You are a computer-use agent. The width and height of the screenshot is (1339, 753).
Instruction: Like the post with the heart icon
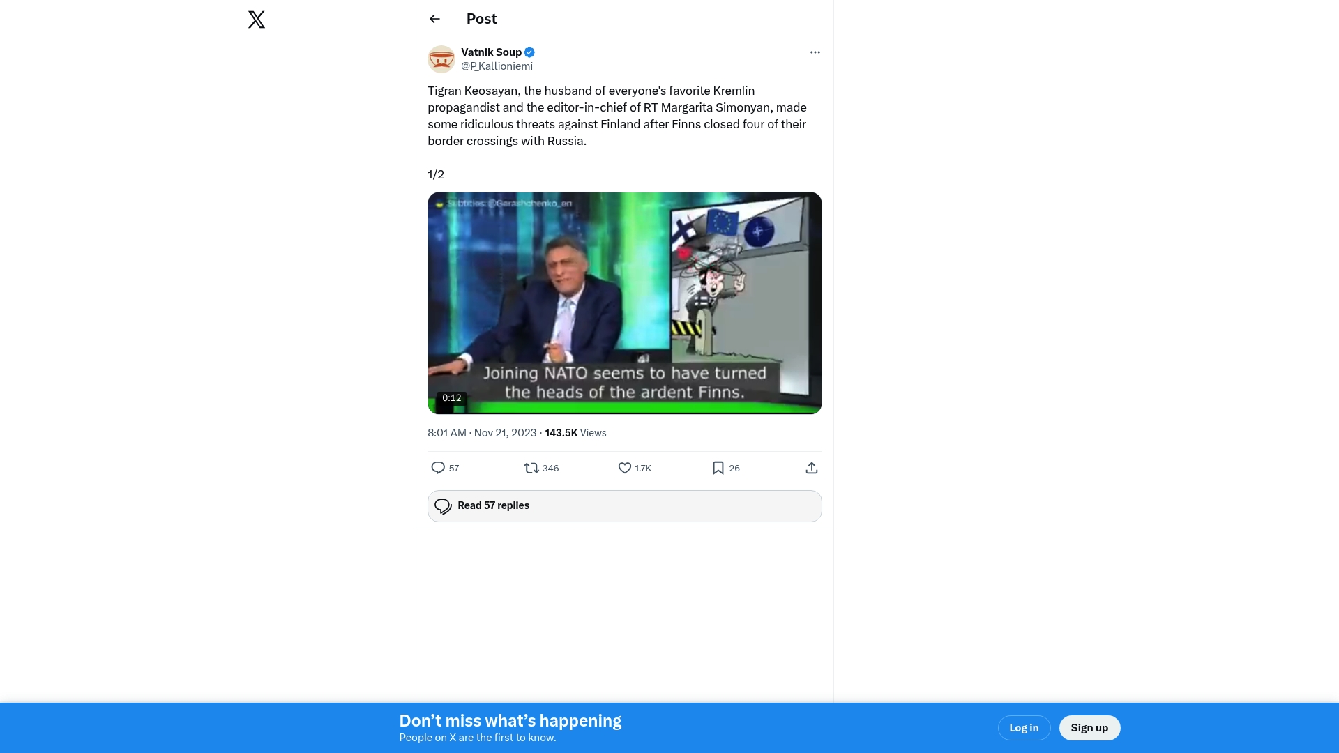tap(625, 468)
